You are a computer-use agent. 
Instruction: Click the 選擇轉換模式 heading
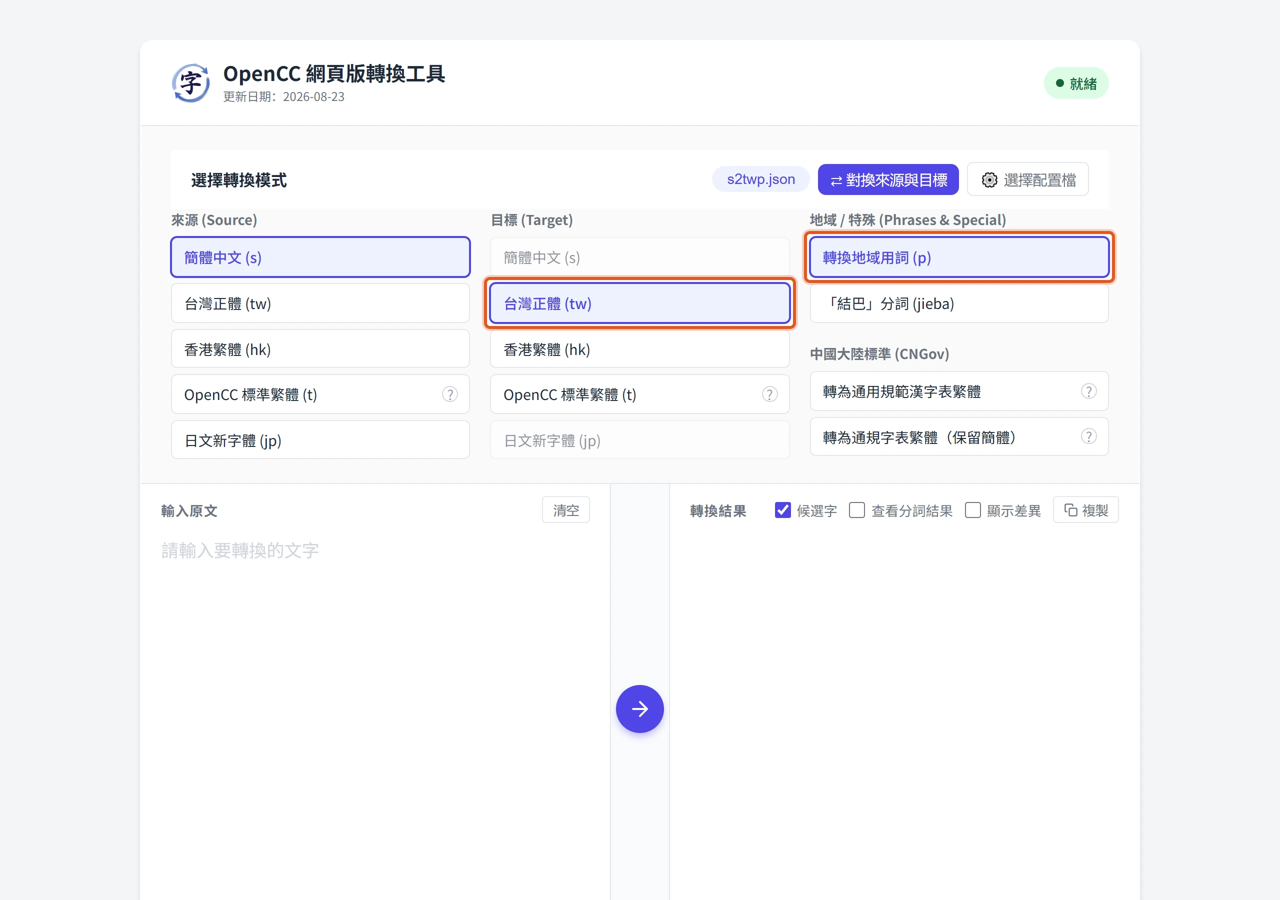238,180
